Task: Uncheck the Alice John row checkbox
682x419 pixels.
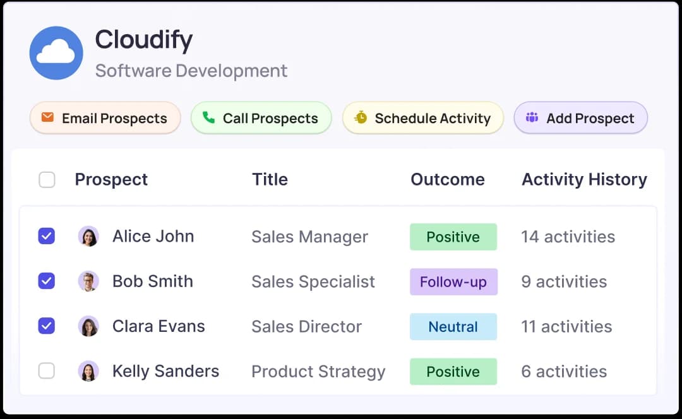Action: (47, 236)
